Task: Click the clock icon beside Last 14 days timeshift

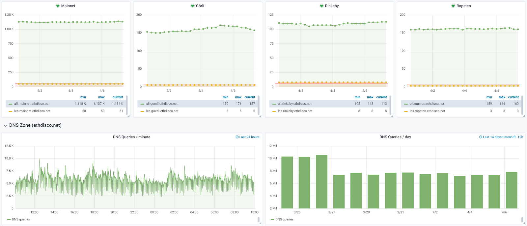Action: 481,137
